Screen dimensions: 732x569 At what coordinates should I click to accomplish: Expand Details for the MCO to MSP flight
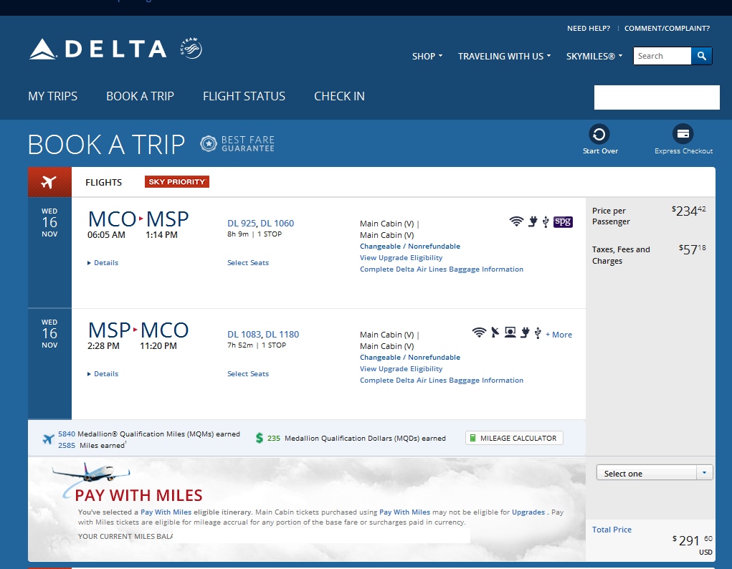pyautogui.click(x=103, y=263)
